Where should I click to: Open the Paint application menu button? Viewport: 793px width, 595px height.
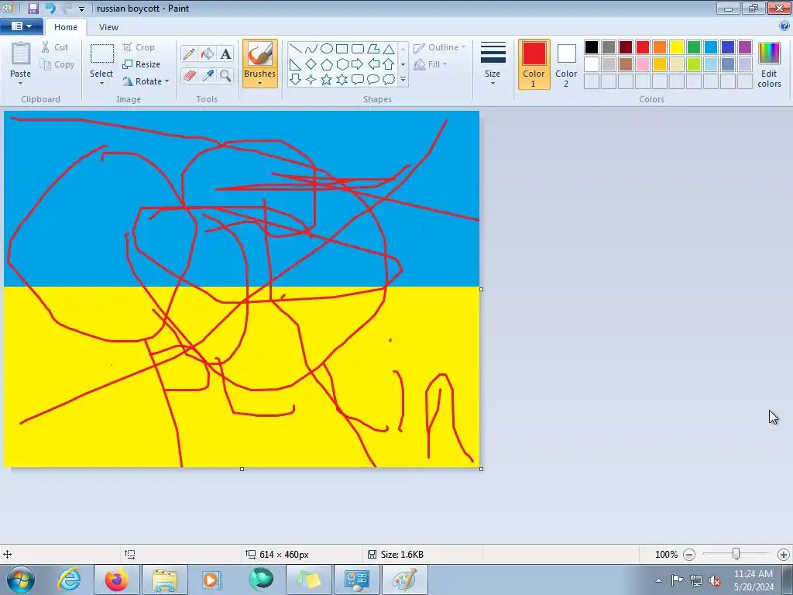coord(21,26)
